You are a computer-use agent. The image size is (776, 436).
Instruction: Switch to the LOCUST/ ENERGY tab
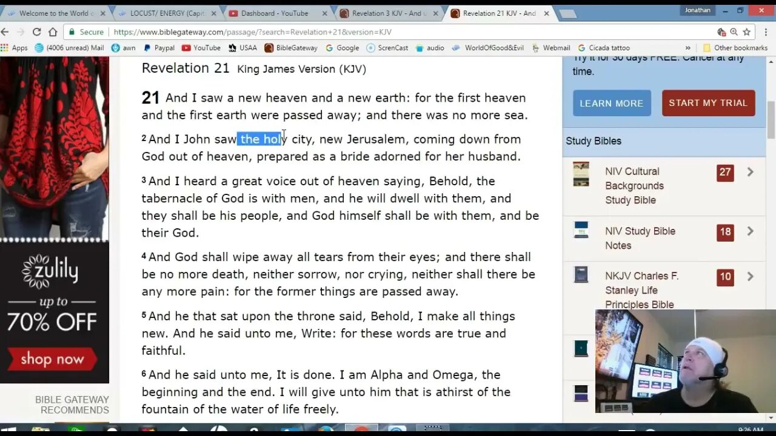(x=166, y=13)
